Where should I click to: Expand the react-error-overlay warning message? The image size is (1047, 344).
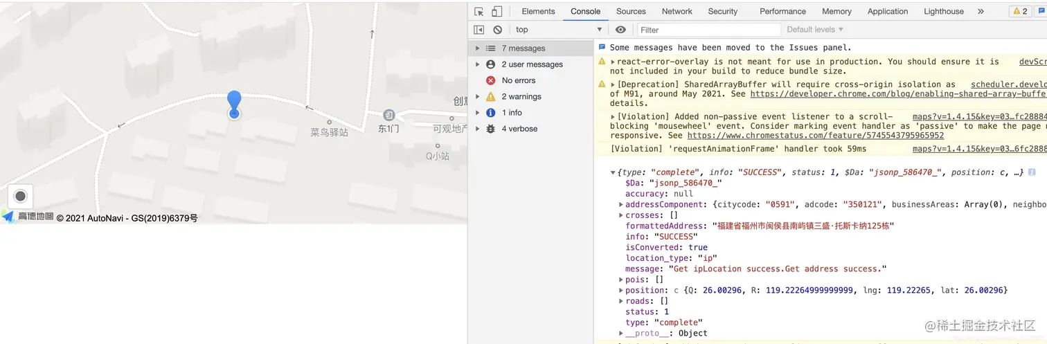tap(613, 62)
